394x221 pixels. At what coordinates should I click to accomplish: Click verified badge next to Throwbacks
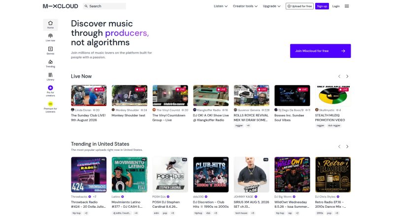pos(90,197)
